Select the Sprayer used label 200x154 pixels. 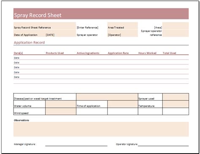pos(146,99)
